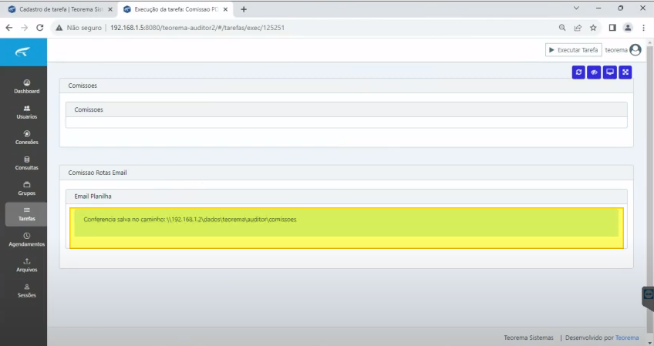Go to Usuarios in the sidebar
Viewport: 654px width, 346px height.
[27, 113]
